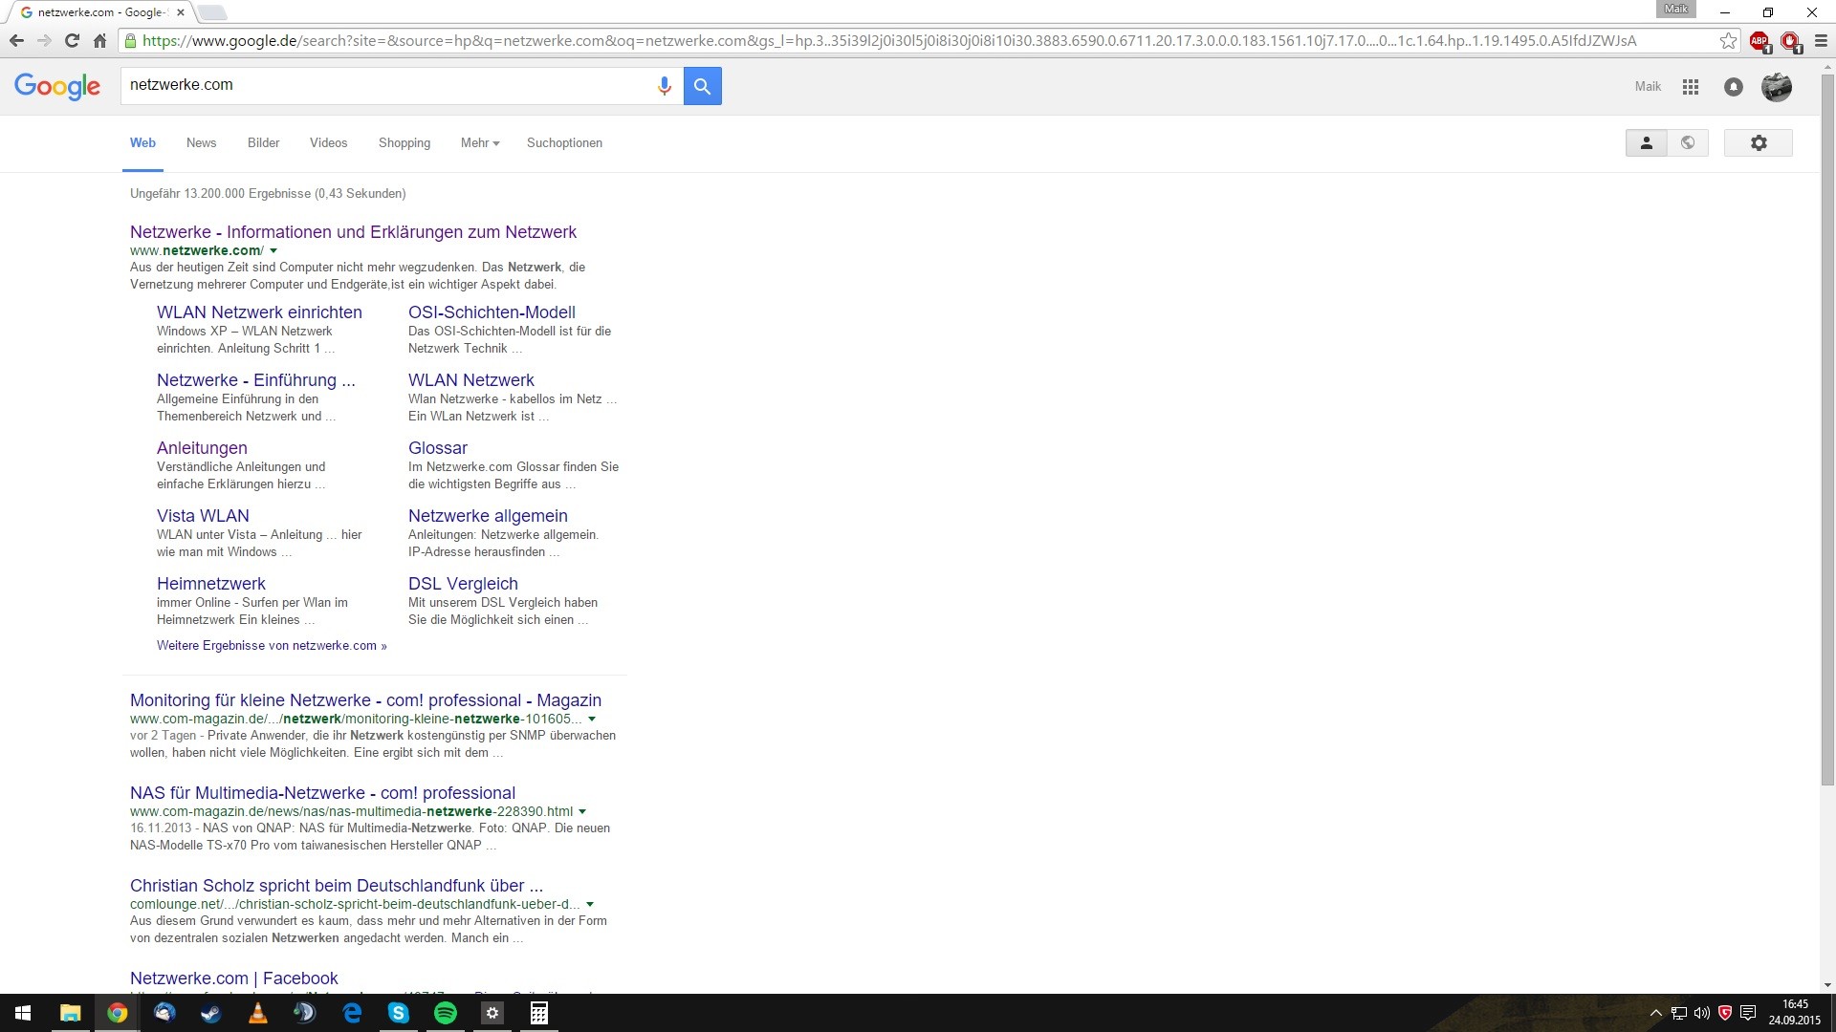The width and height of the screenshot is (1836, 1032).
Task: Open dropdown arrow for NAS Multimedia result URL
Action: click(582, 812)
